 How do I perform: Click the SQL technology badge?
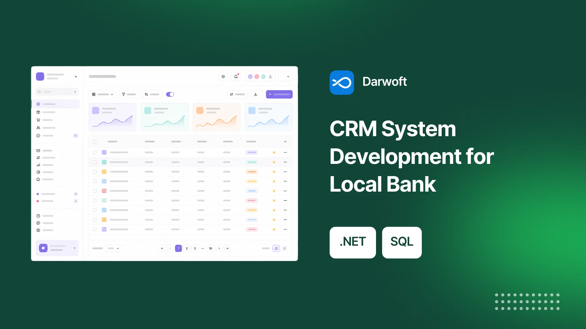[402, 242]
